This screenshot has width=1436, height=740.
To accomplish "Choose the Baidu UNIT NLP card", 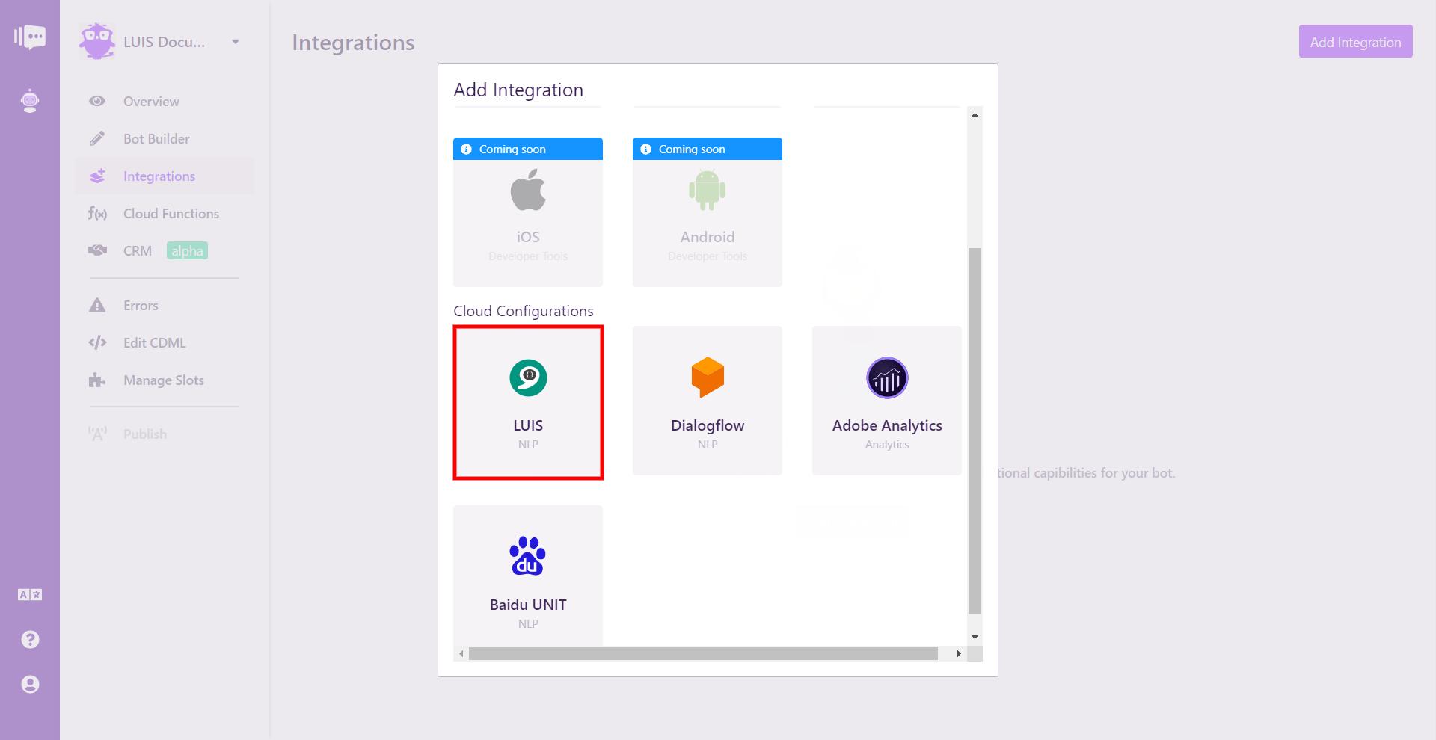I will click(528, 576).
